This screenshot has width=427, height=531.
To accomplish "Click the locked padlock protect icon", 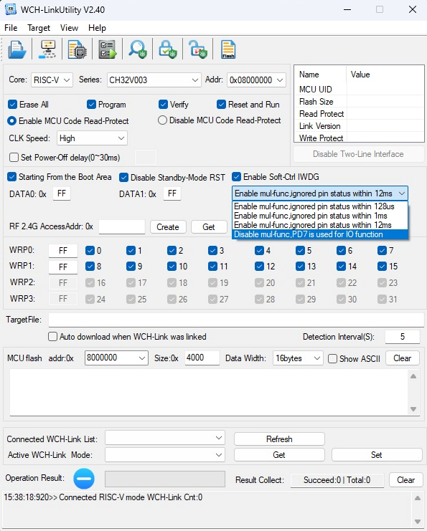I will 168,49.
